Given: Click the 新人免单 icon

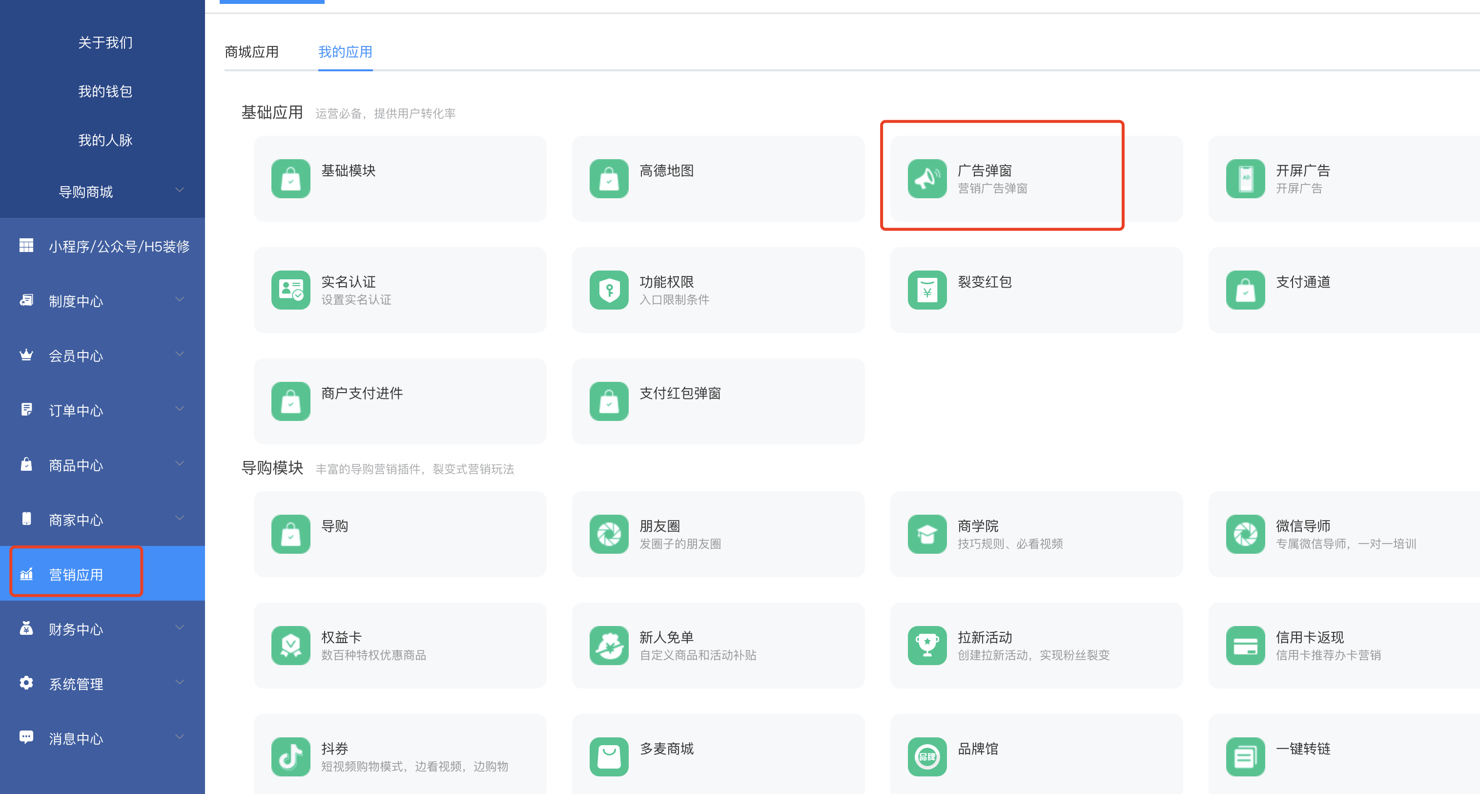Looking at the screenshot, I should point(609,646).
